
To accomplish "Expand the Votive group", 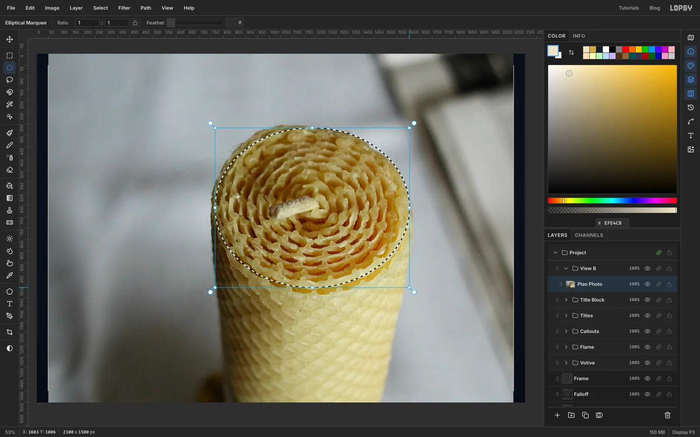I will (566, 363).
